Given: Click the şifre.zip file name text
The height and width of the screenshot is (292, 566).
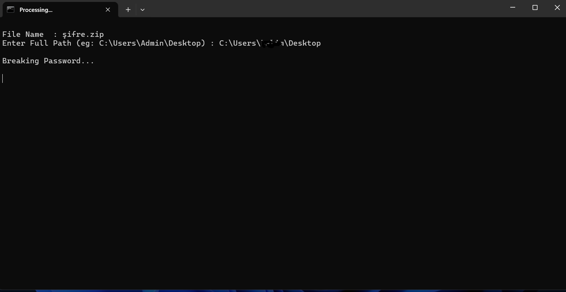Looking at the screenshot, I should (83, 35).
